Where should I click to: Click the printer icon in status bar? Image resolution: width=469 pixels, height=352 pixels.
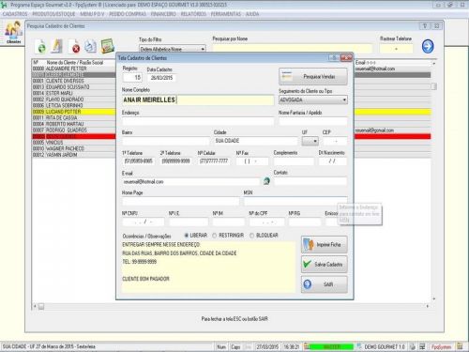413,346
